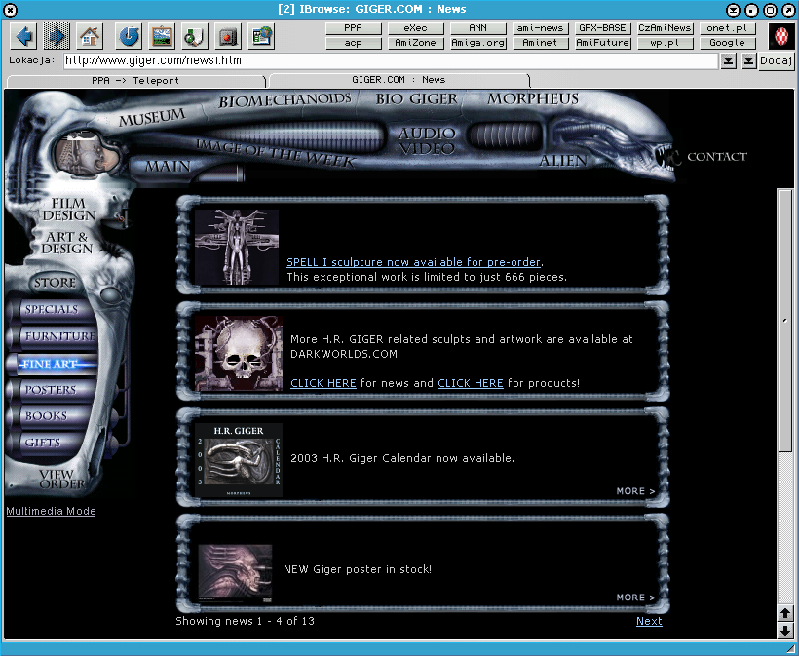Open the wp.pl bookmark button
The image size is (799, 656).
click(665, 43)
